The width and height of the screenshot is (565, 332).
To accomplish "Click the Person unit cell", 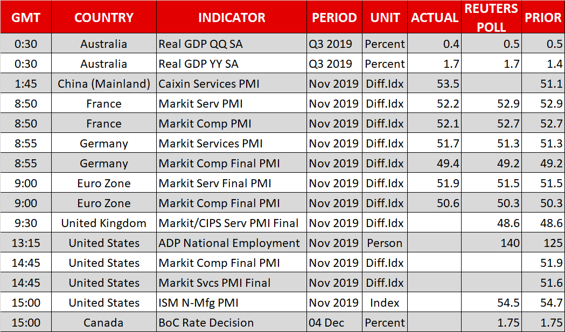I will 385,243.
